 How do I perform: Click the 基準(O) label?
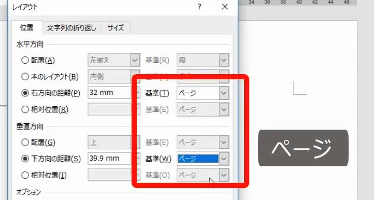157,176
